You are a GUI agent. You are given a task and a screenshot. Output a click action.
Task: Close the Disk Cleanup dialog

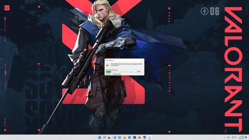142,60
